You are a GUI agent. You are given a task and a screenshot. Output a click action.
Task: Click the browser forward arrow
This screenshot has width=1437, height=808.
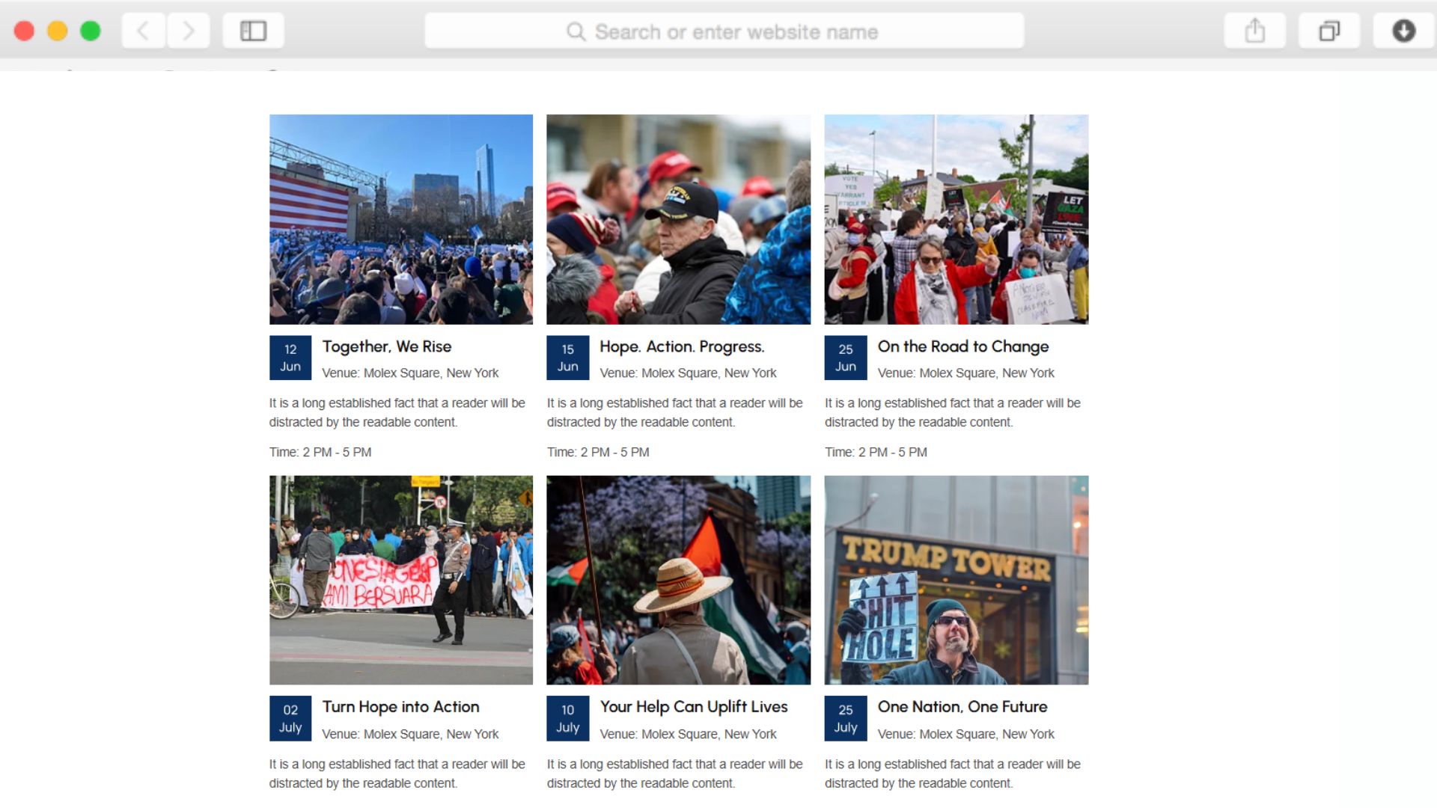tap(189, 31)
